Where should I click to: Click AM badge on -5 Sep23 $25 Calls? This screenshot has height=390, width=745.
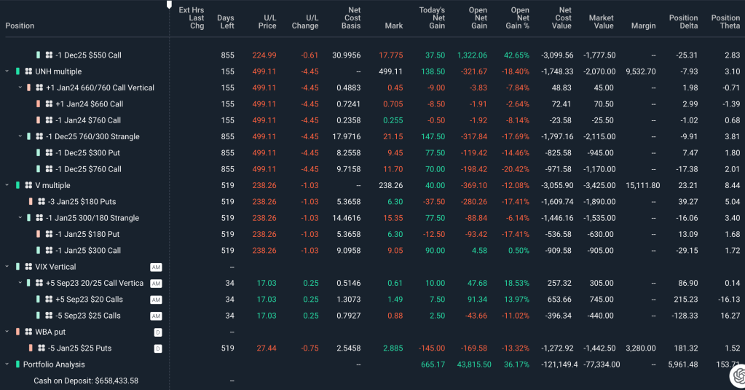coord(156,316)
